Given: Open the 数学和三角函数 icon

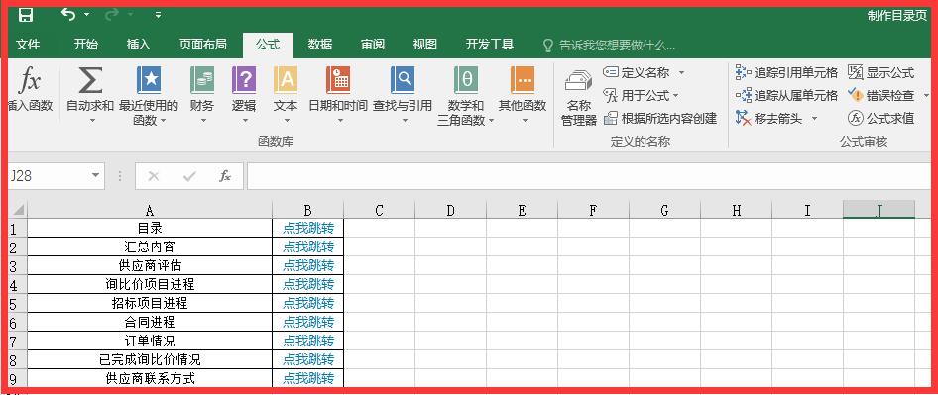Looking at the screenshot, I should tap(466, 80).
